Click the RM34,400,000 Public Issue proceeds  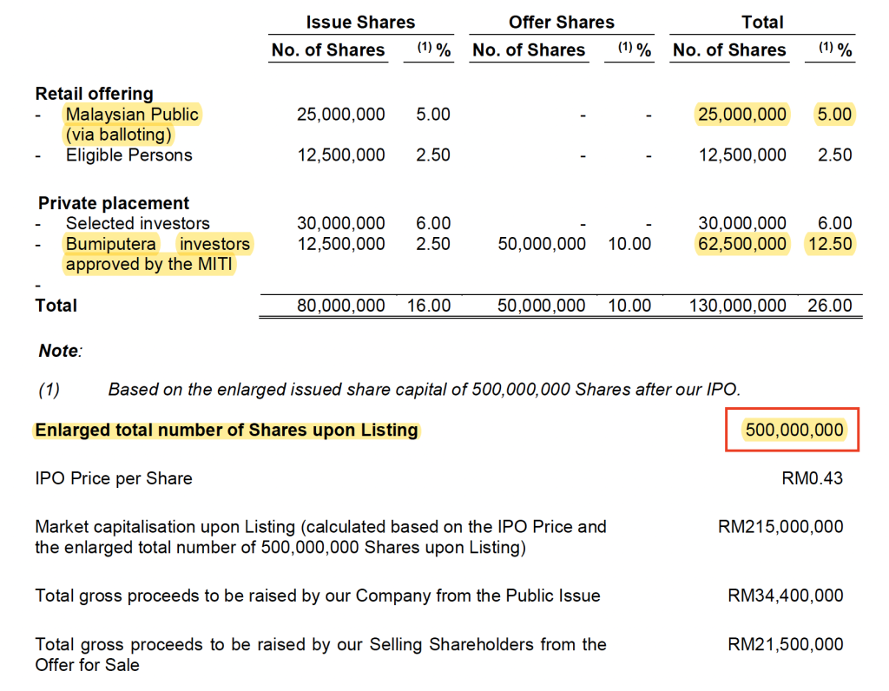(785, 596)
